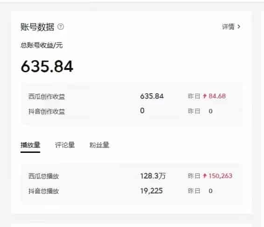Switch to the 评论量 tab

(x=65, y=145)
